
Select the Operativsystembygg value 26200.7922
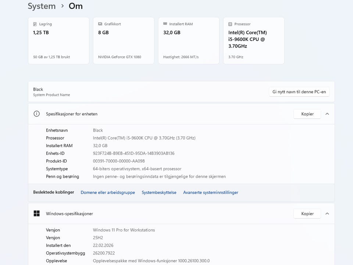104,253
